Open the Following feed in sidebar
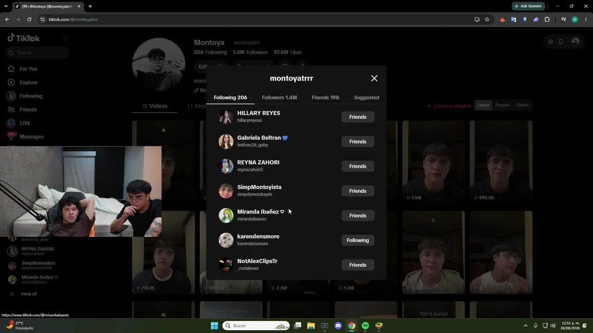593x333 pixels. pos(31,96)
